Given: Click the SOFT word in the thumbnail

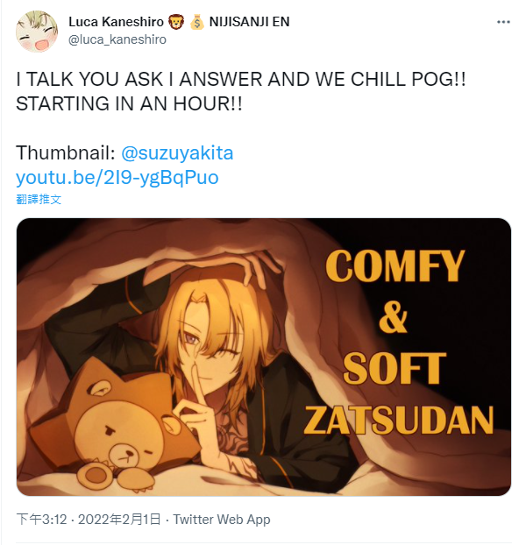Looking at the screenshot, I should pos(394,368).
